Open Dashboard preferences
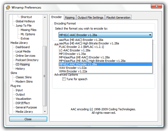 pyautogui.click(x=23, y=47)
